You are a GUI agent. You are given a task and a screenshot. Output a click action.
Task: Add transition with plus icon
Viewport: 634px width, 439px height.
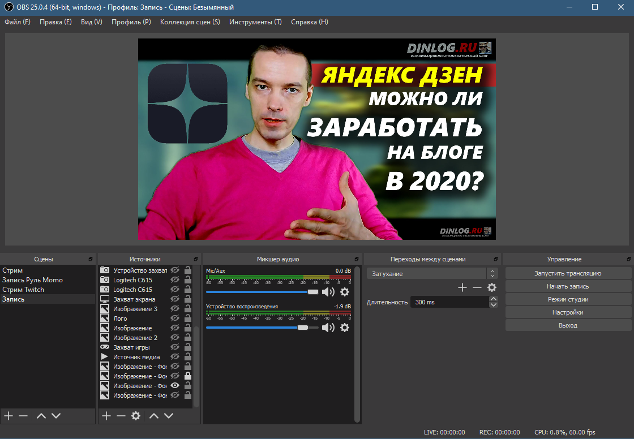[x=462, y=287]
